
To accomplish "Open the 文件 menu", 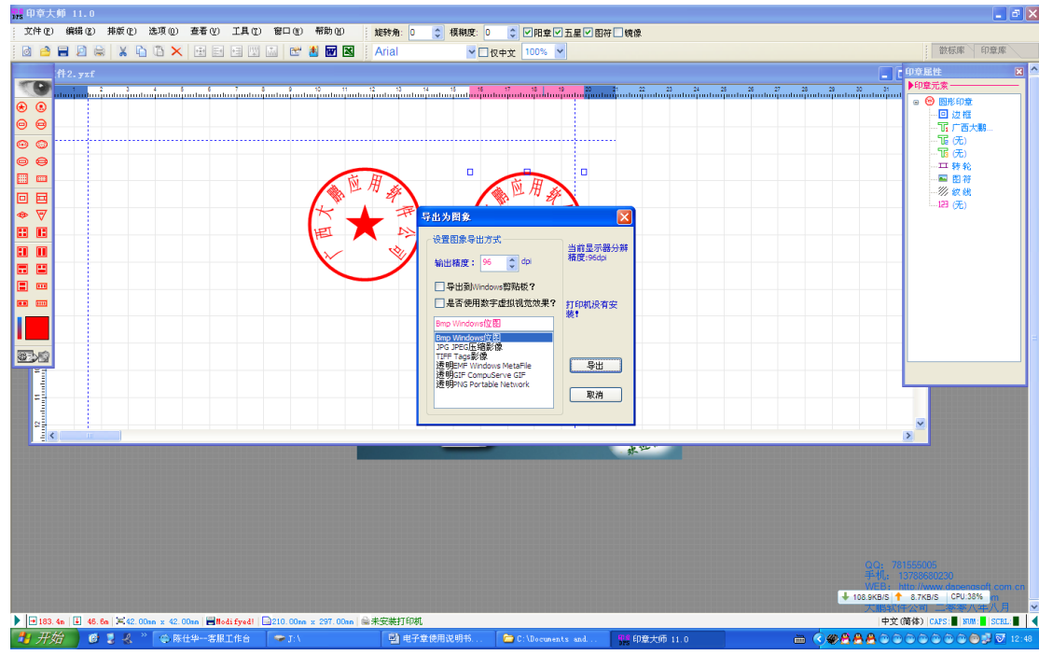I will 37,32.
